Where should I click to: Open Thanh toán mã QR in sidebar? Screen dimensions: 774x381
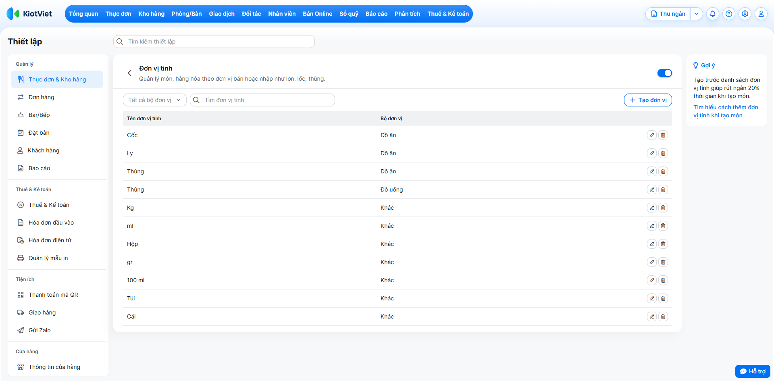57,295
